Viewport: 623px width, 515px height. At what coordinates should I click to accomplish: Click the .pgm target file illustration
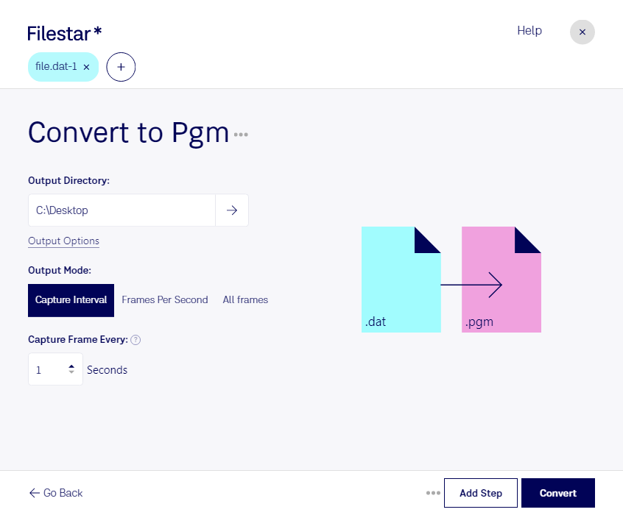(501, 280)
